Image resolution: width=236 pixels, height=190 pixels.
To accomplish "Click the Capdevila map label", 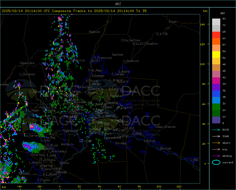I will 77,60.
